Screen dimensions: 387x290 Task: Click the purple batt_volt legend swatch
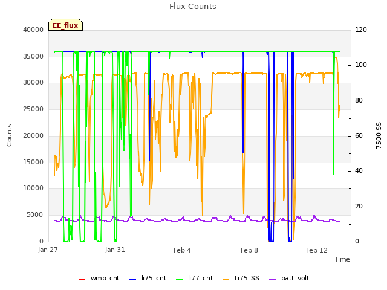(x=272, y=279)
